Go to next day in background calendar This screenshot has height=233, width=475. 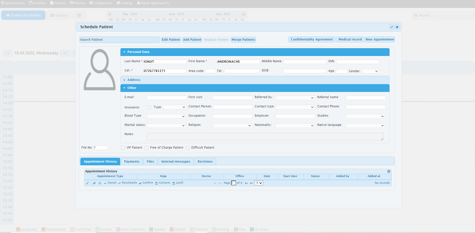point(65,53)
